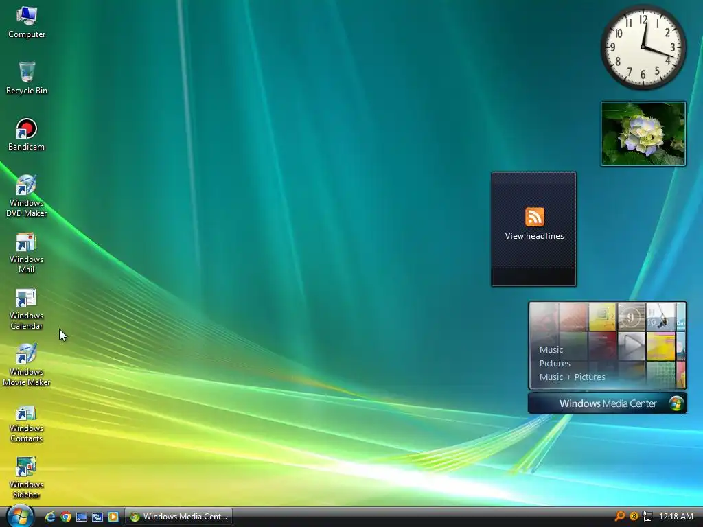Select the Recycle Bin icon
Screen dimensions: 703x527
27,78
